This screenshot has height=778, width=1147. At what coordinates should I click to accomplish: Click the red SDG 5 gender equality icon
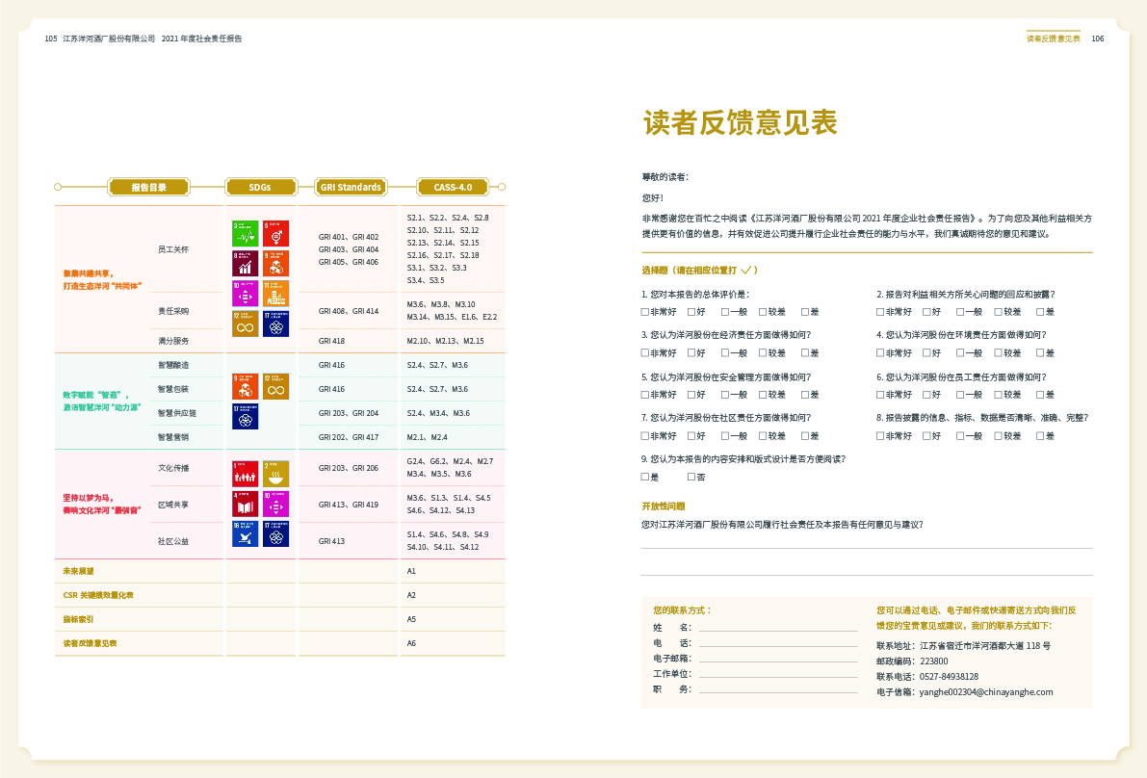275,233
